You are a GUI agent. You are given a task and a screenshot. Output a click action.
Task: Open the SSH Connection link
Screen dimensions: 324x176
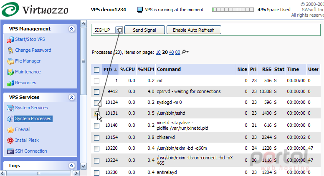point(31,151)
